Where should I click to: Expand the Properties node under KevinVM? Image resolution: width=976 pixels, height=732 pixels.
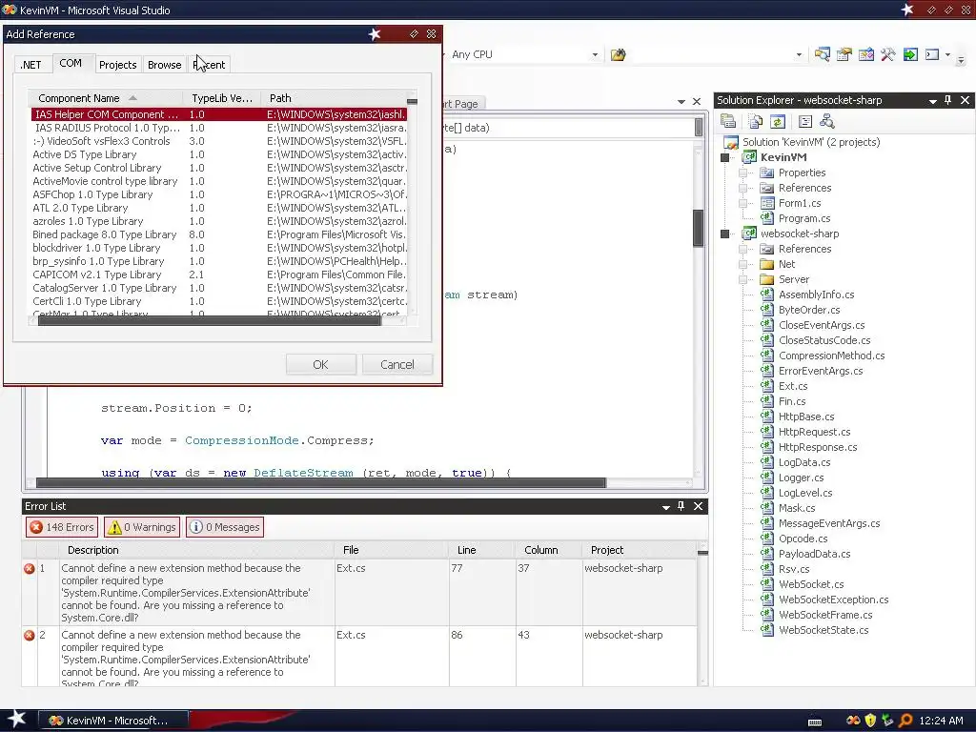[x=742, y=173]
